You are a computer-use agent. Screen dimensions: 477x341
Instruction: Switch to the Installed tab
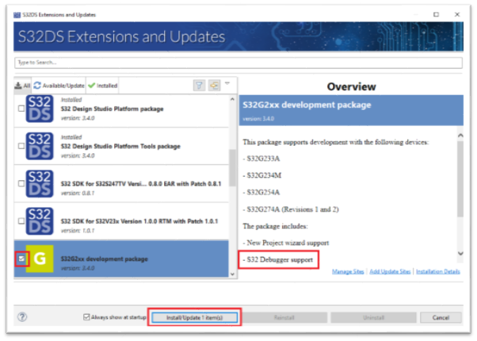click(102, 86)
